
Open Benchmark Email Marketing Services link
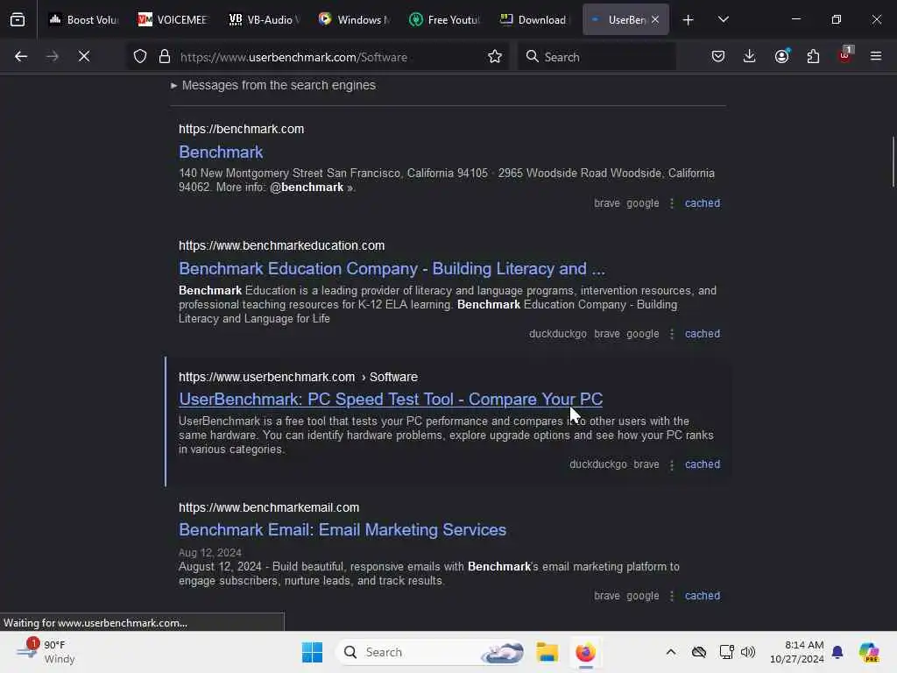(x=343, y=530)
